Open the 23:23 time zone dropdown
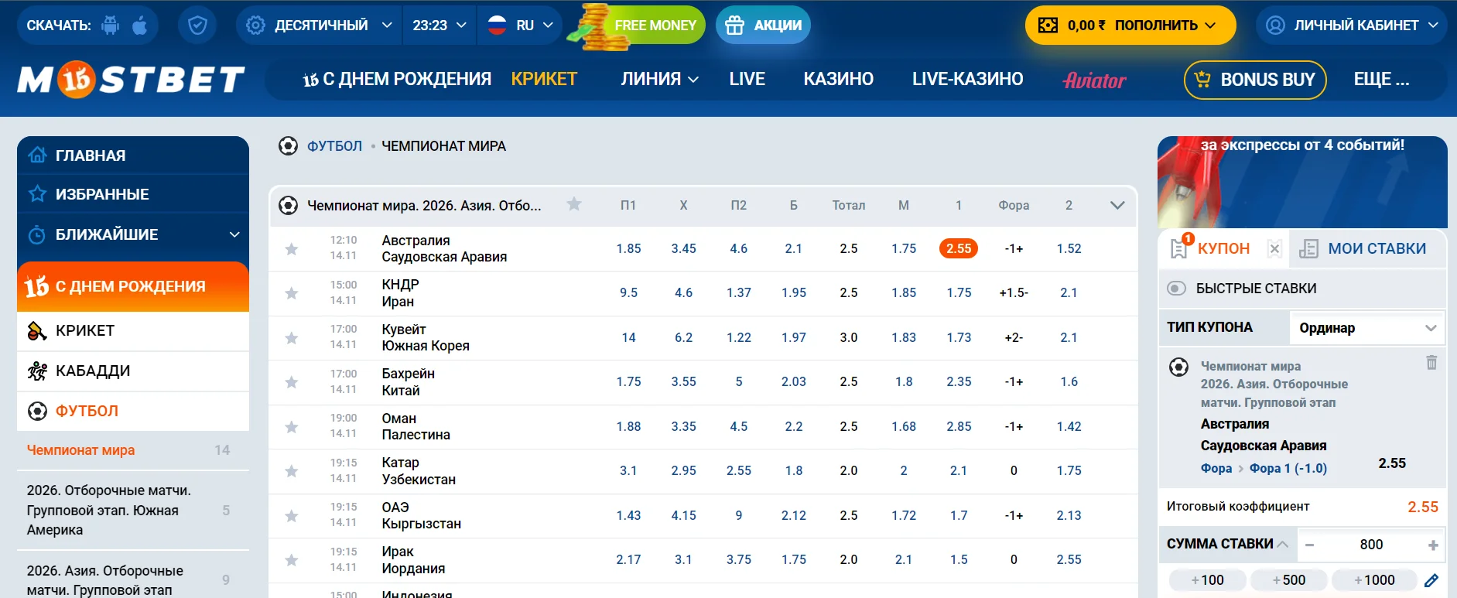Screen dimensions: 1457x598 pos(439,26)
